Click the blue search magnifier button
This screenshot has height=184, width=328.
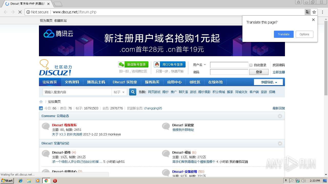[x=133, y=92]
